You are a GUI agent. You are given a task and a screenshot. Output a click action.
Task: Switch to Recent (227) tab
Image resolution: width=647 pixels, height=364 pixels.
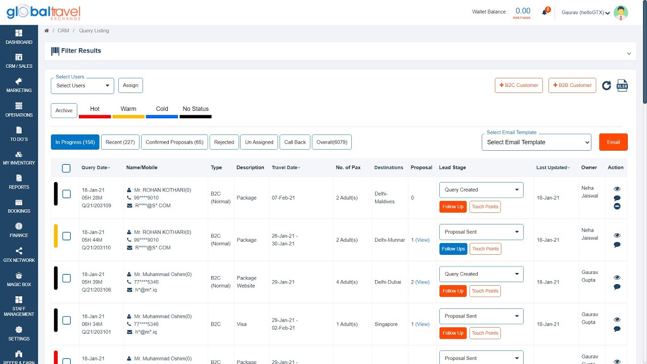click(x=120, y=142)
